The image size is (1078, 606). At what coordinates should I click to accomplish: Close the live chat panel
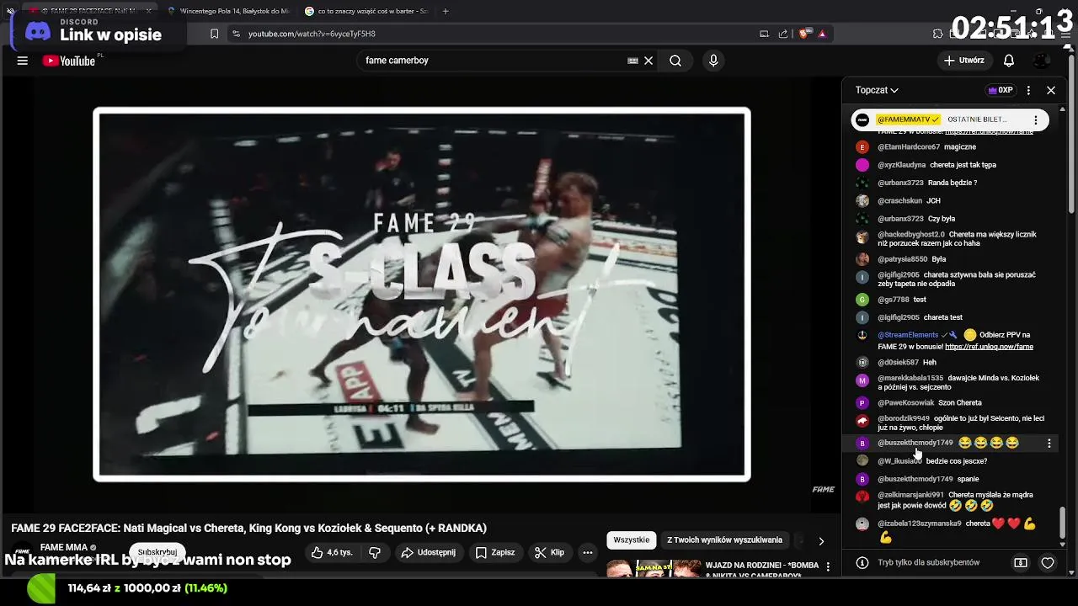pyautogui.click(x=1051, y=90)
